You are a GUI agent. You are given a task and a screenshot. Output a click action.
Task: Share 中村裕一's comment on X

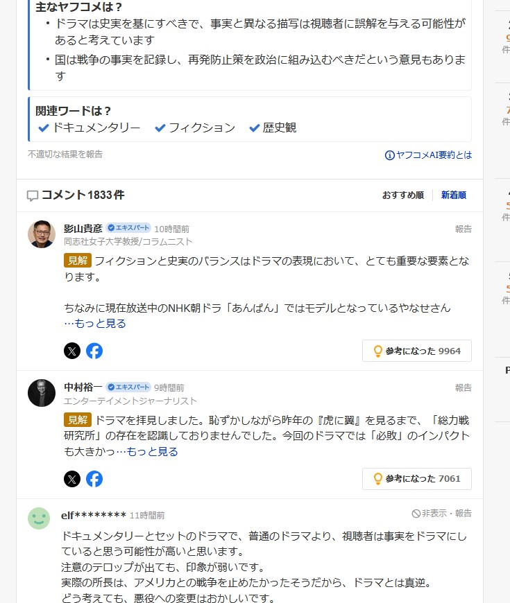click(72, 479)
